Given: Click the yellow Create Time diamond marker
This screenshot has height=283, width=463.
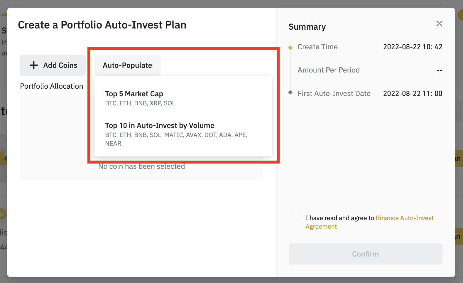Looking at the screenshot, I should [290, 48].
